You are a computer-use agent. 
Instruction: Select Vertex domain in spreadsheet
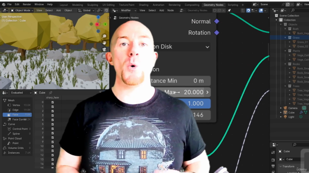coord(17,105)
